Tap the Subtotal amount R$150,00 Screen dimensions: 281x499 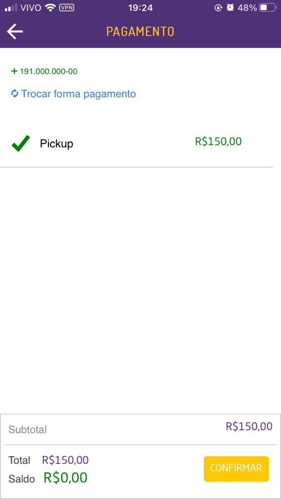point(249,426)
